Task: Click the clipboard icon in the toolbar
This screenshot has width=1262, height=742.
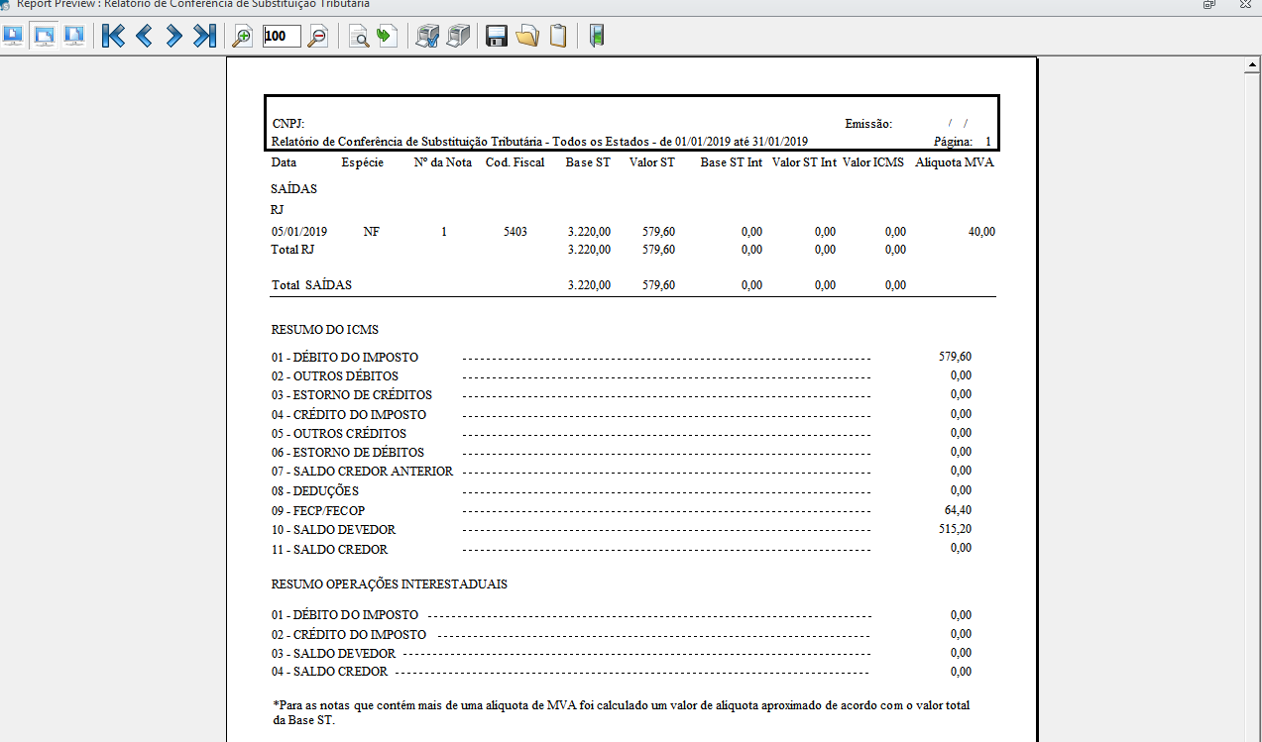Action: click(558, 38)
